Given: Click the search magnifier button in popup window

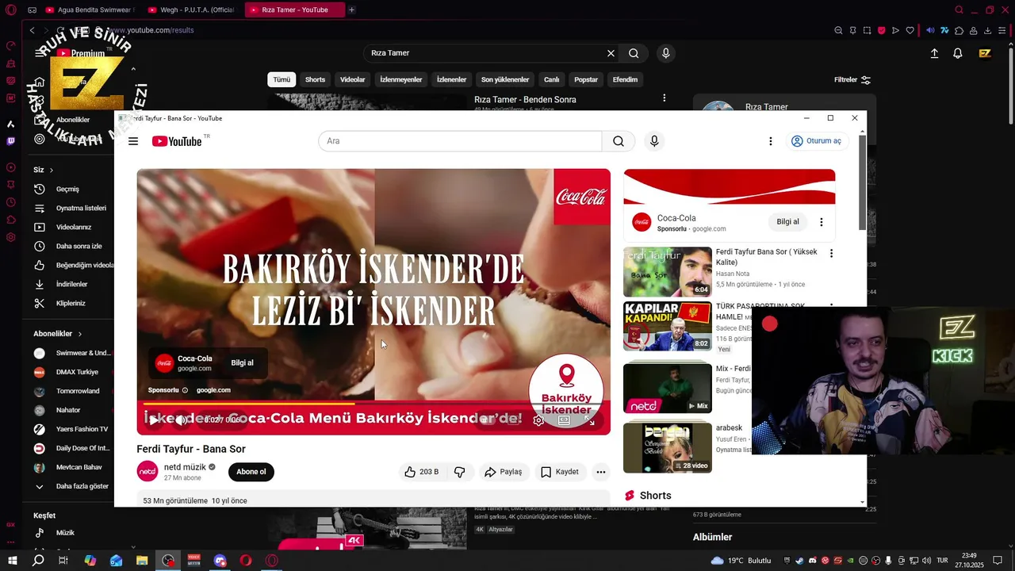Looking at the screenshot, I should (x=619, y=141).
